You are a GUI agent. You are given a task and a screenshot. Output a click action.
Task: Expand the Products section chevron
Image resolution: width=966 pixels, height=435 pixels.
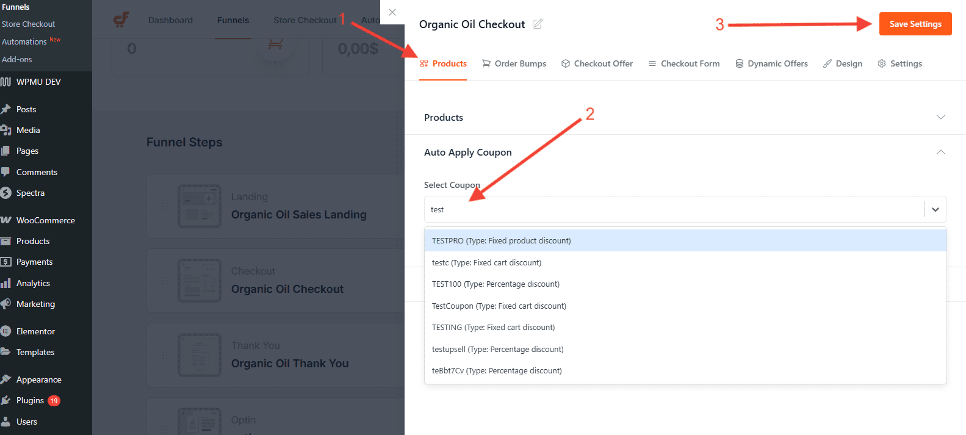pos(940,117)
